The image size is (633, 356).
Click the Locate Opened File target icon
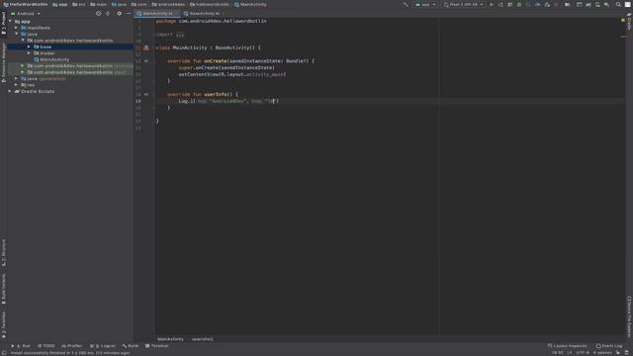[98, 13]
